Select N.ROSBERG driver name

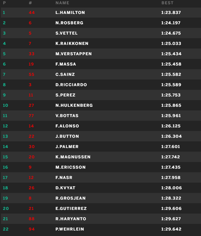coord(69,23)
